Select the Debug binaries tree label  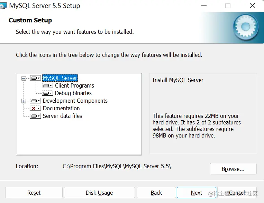(x=73, y=93)
